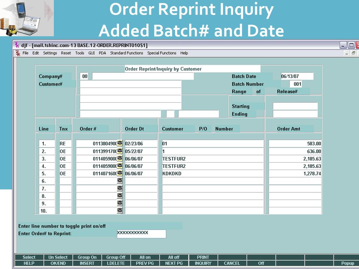Click the Ending release input field
Image resolution: width=359 pixels, height=269 pixels.
(x=295, y=114)
